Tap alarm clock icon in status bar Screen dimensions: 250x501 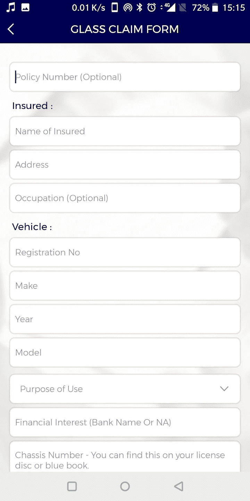[151, 8]
